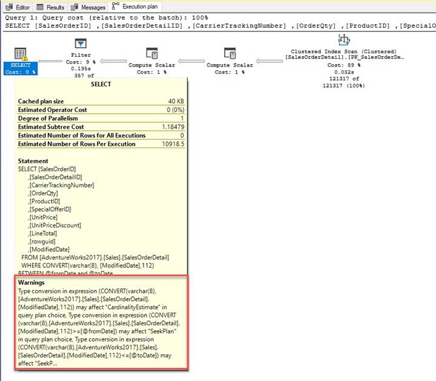Click the arrow between SELECT and Filter
This screenshot has width=436, height=381.
click(50, 61)
